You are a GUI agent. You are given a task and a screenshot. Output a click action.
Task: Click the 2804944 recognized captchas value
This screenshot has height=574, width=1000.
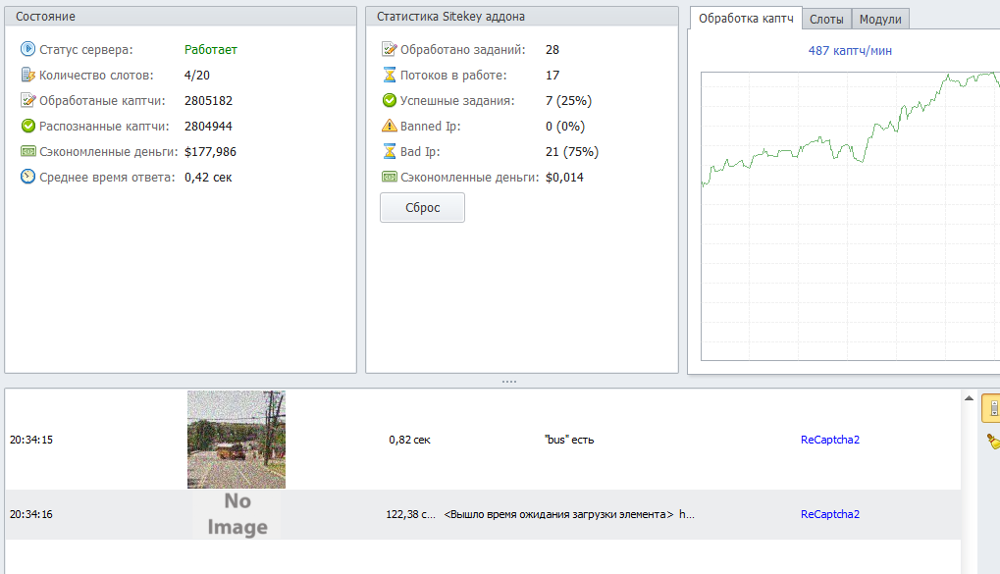208,126
